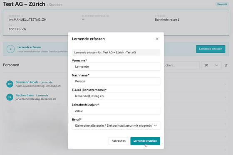The image size is (233, 155).
Task: Open the Fischer Jana person link
Action: pyautogui.click(x=25, y=95)
